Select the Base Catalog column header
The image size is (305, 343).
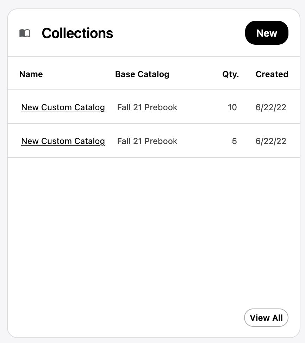point(142,74)
